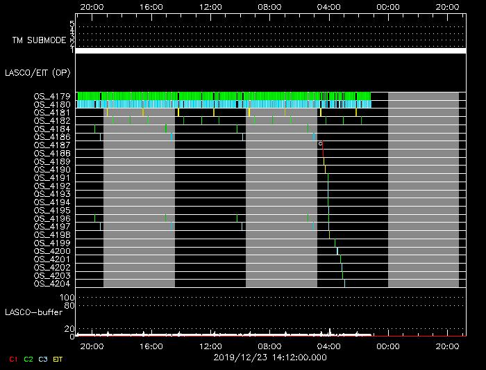Click the 04:00 tick on the bottom axis
Screen dimensions: 486x370
point(328,345)
